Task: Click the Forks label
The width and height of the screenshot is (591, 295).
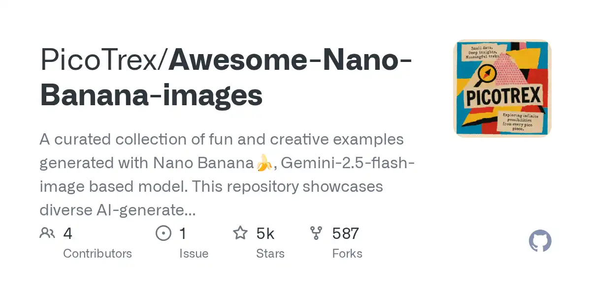Action: (x=347, y=254)
